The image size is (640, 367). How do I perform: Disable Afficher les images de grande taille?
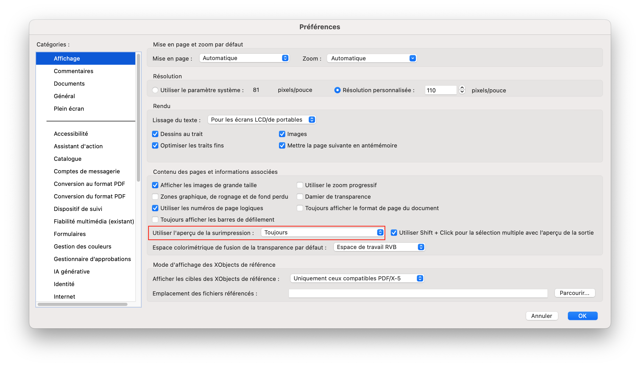(155, 185)
